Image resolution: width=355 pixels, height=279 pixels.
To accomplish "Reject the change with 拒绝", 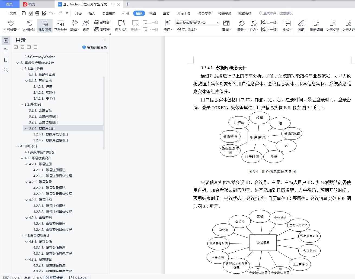I will (x=253, y=26).
